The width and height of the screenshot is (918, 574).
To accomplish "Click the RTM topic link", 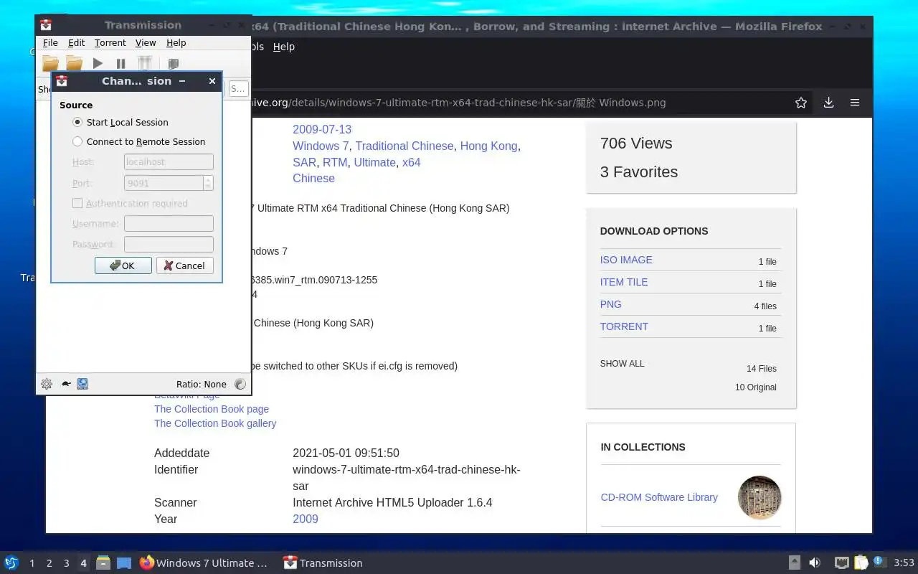I will (335, 162).
